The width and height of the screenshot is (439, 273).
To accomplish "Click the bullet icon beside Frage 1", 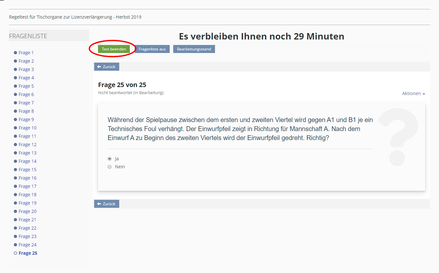I will point(15,53).
